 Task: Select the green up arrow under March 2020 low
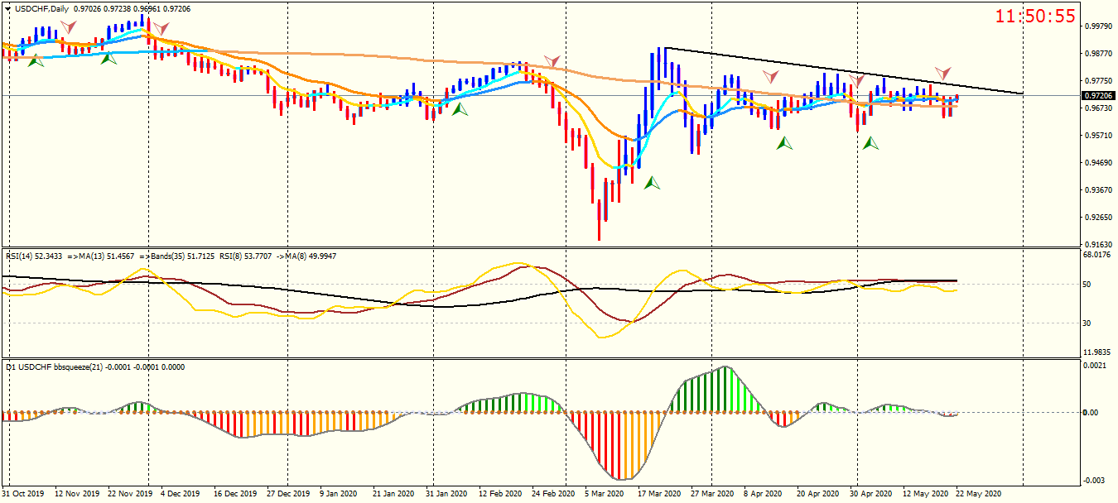click(x=653, y=183)
